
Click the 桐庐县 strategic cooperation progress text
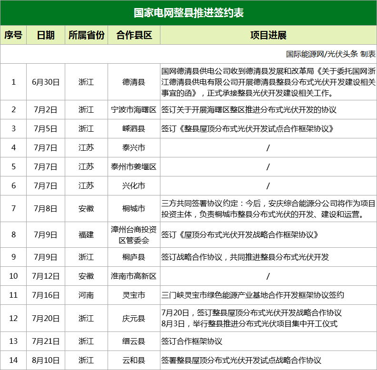coord(245,257)
